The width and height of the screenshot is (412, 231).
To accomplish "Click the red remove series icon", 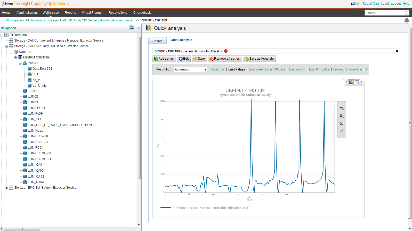I will (x=226, y=51).
